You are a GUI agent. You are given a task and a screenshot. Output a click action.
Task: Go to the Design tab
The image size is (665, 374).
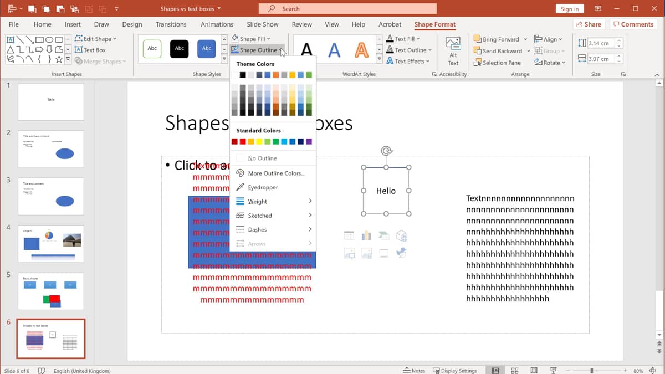[x=132, y=24]
